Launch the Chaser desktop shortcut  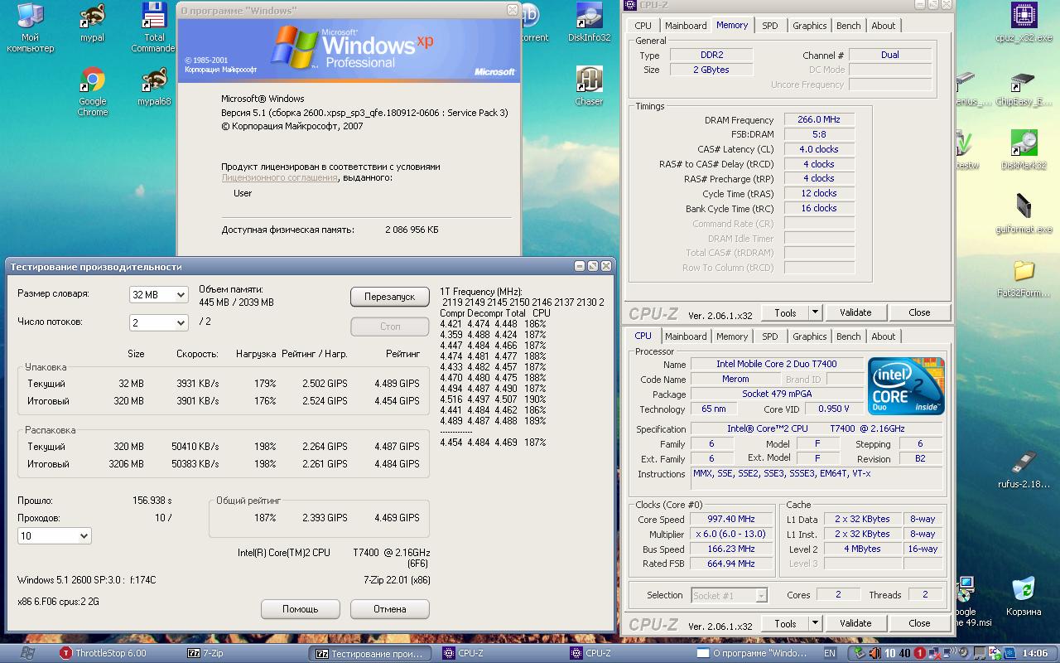point(589,86)
